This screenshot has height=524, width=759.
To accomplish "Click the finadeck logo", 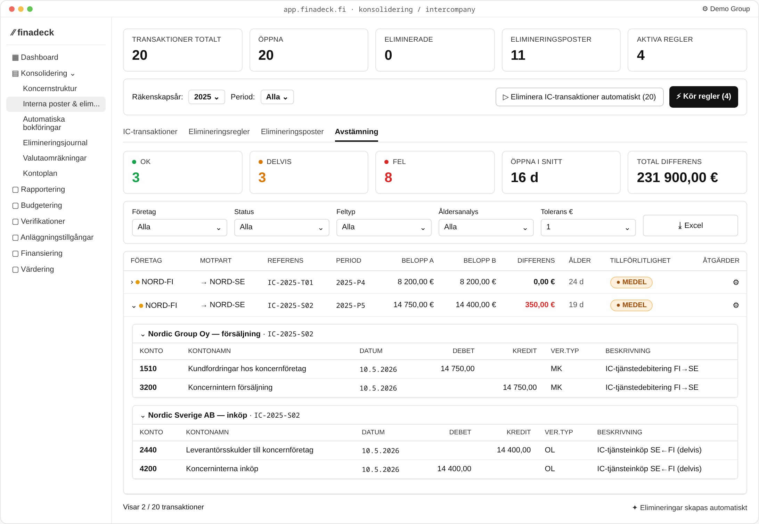I will tap(32, 32).
